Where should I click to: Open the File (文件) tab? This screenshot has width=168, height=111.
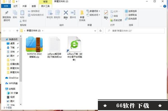tap(6, 6)
